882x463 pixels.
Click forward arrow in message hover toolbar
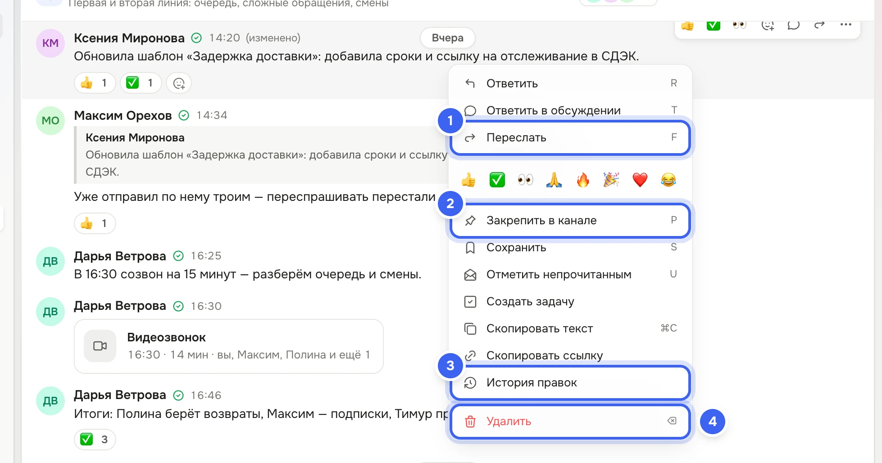[819, 25]
